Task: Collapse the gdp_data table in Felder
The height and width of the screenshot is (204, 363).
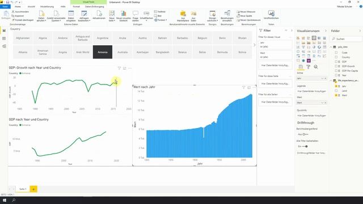Action: (x=331, y=47)
